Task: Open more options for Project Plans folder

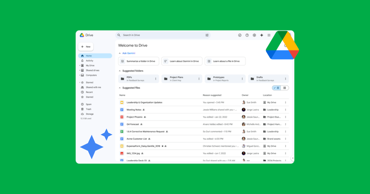Action: [x=199, y=79]
